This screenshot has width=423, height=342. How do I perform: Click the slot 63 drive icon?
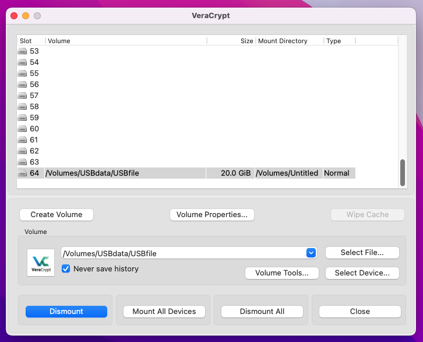click(x=23, y=162)
